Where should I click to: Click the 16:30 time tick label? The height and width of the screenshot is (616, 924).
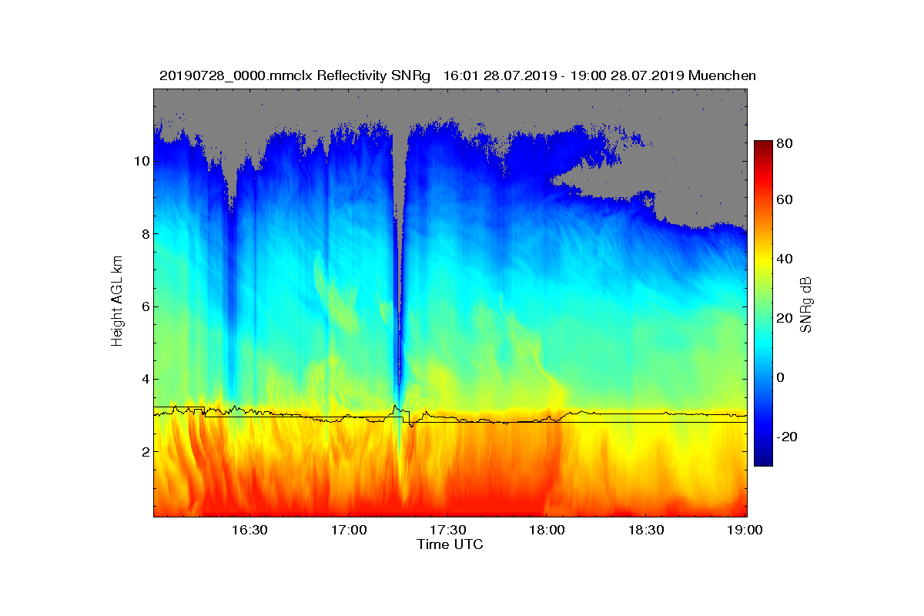(249, 531)
